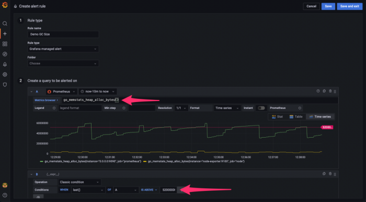Open user profile avatar

pos(5,185)
